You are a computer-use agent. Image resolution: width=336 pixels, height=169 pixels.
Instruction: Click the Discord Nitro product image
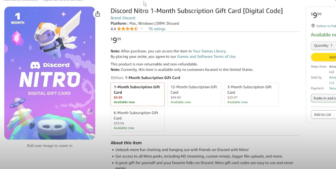pos(50,73)
